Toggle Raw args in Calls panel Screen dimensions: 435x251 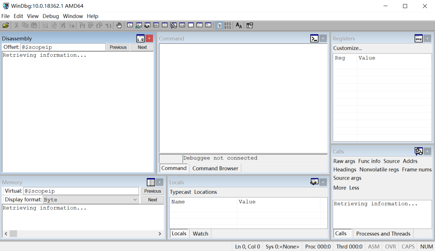pos(344,161)
